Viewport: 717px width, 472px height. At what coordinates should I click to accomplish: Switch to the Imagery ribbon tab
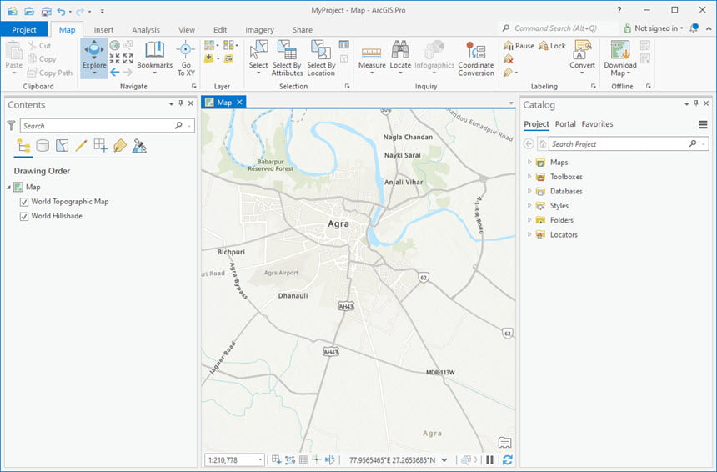(260, 30)
